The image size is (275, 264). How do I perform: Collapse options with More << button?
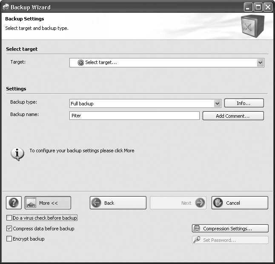48,203
